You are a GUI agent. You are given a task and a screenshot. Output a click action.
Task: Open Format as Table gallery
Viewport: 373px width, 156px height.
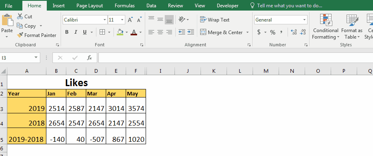point(351,26)
